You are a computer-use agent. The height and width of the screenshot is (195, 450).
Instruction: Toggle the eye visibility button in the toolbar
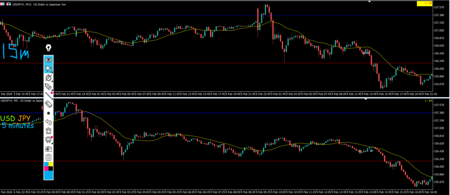pyautogui.click(x=48, y=59)
